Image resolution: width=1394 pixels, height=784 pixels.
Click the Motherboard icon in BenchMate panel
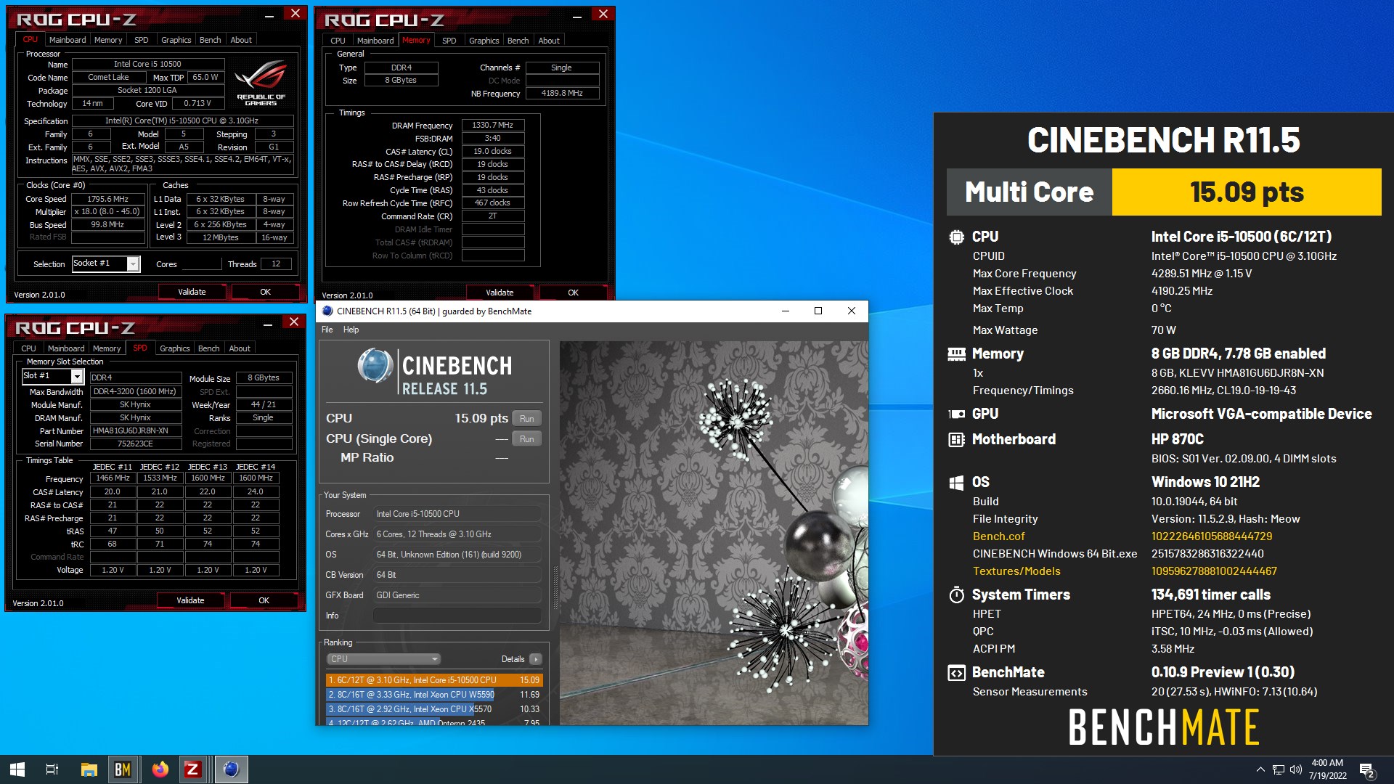(956, 439)
